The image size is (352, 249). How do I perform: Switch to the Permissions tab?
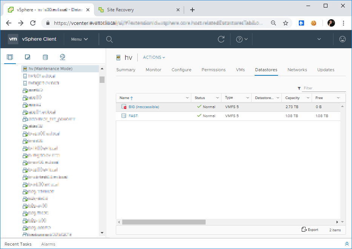click(x=214, y=70)
